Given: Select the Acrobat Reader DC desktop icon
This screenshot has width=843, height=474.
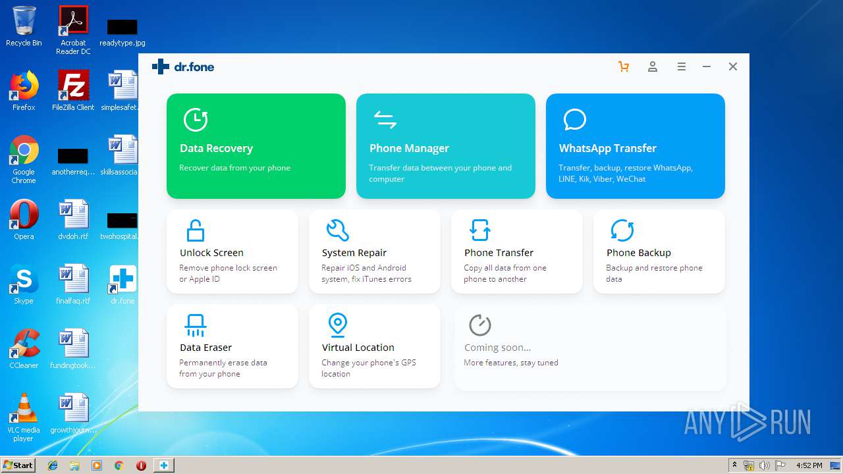Looking at the screenshot, I should point(73,30).
